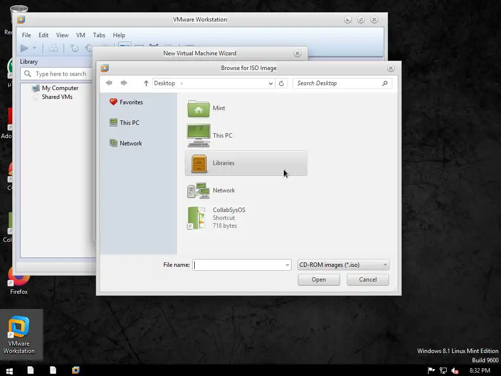Expand the Desktop address bar dropdown
Screen dimensions: 501x376
click(271, 83)
